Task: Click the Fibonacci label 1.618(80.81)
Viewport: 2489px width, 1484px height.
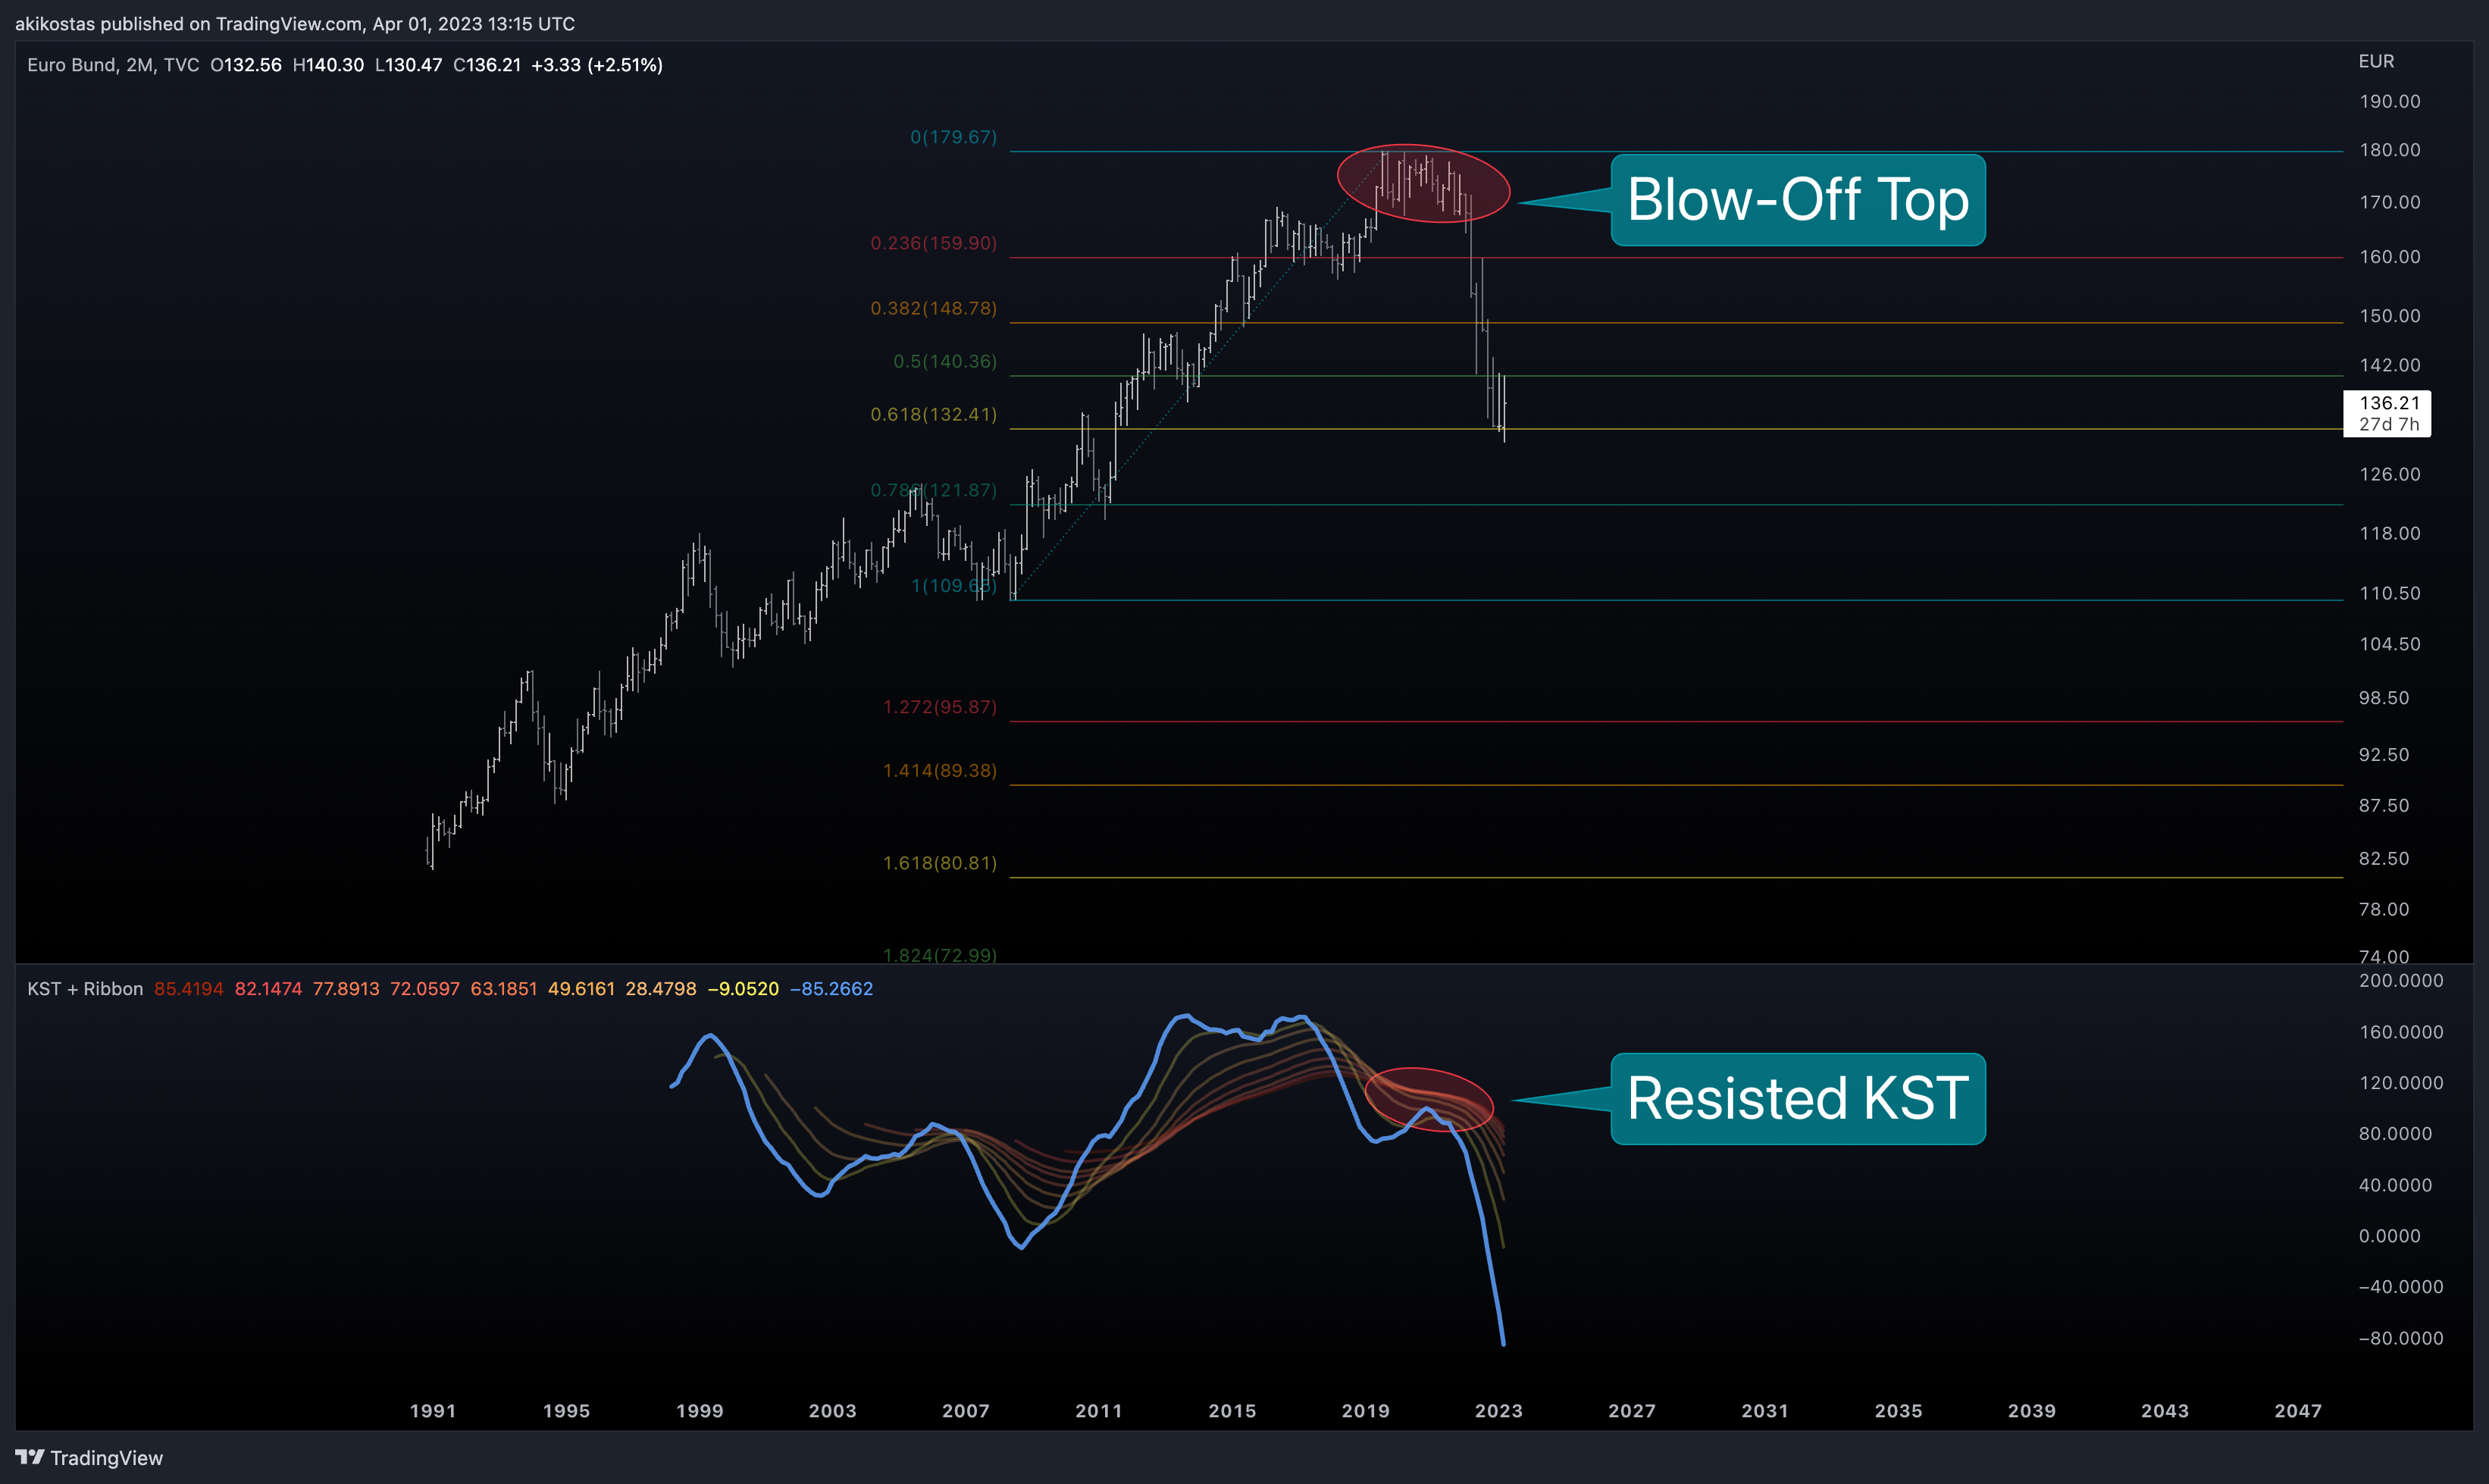Action: (x=939, y=863)
